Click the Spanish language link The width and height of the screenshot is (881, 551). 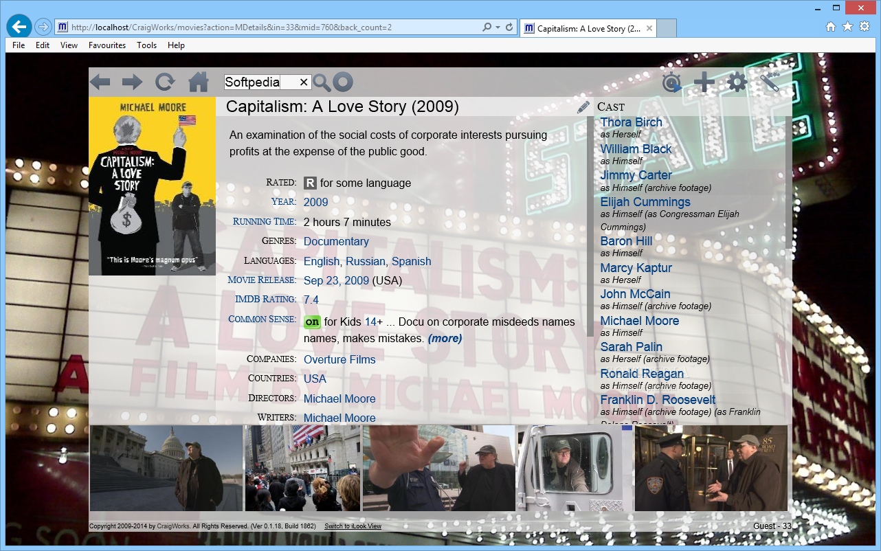click(412, 261)
